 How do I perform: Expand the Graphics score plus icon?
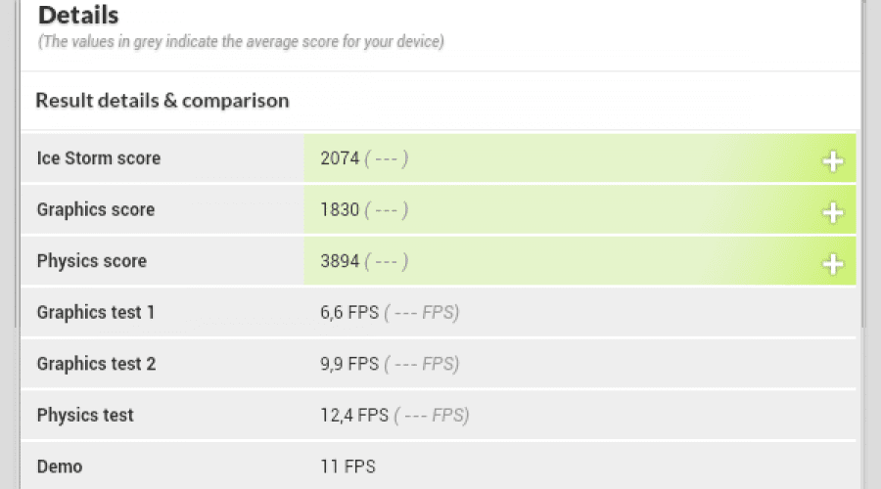[x=833, y=213]
